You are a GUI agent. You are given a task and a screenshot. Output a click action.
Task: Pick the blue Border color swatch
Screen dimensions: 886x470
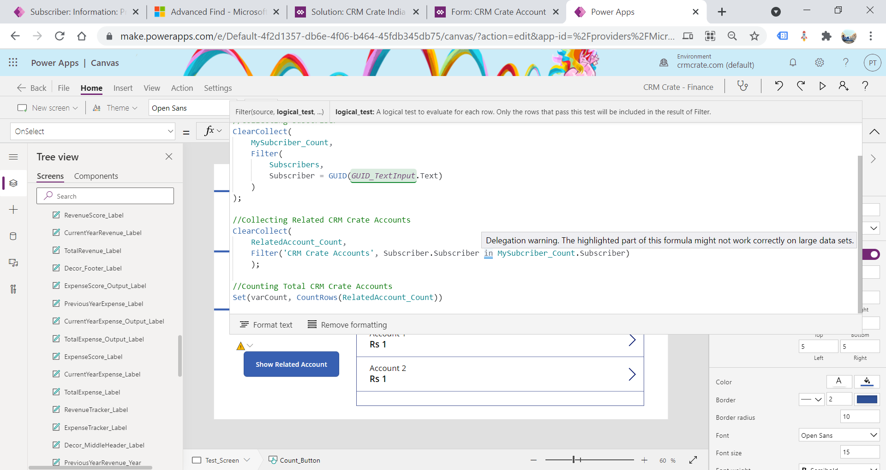pyautogui.click(x=867, y=399)
